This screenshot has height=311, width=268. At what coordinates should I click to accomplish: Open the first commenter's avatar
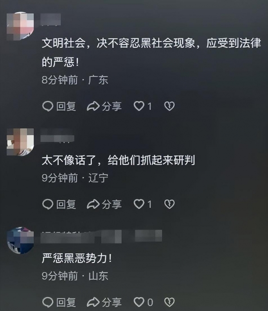[20, 26]
